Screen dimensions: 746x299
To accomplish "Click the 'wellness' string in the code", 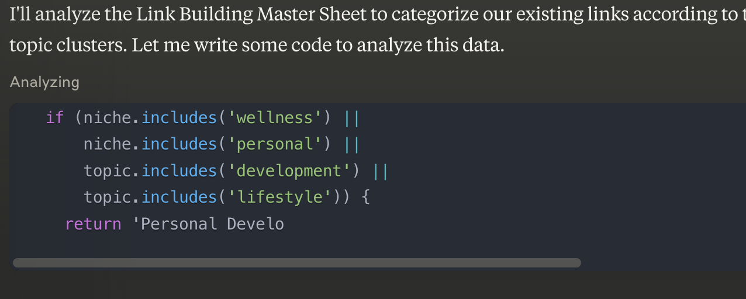I will coord(275,118).
